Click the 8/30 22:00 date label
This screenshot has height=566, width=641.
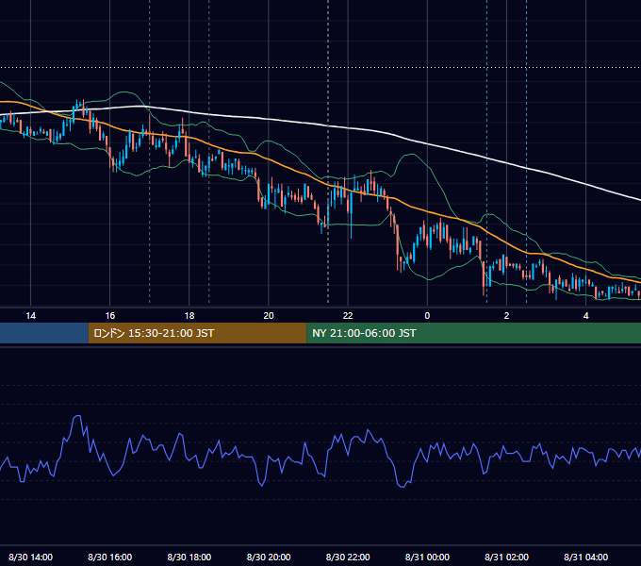coord(348,557)
